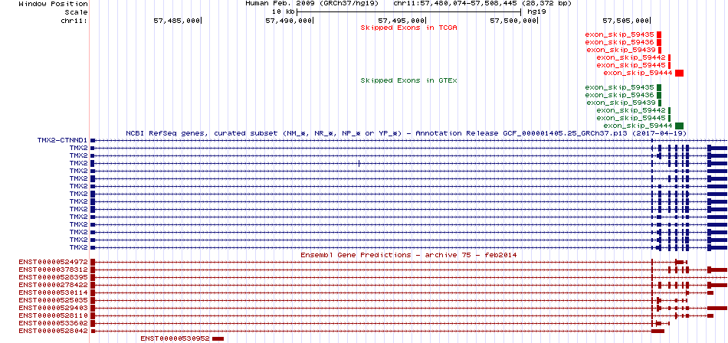The height and width of the screenshot is (343, 728).
Task: Open Skipped Exons in TCGA track title
Action: 408,28
